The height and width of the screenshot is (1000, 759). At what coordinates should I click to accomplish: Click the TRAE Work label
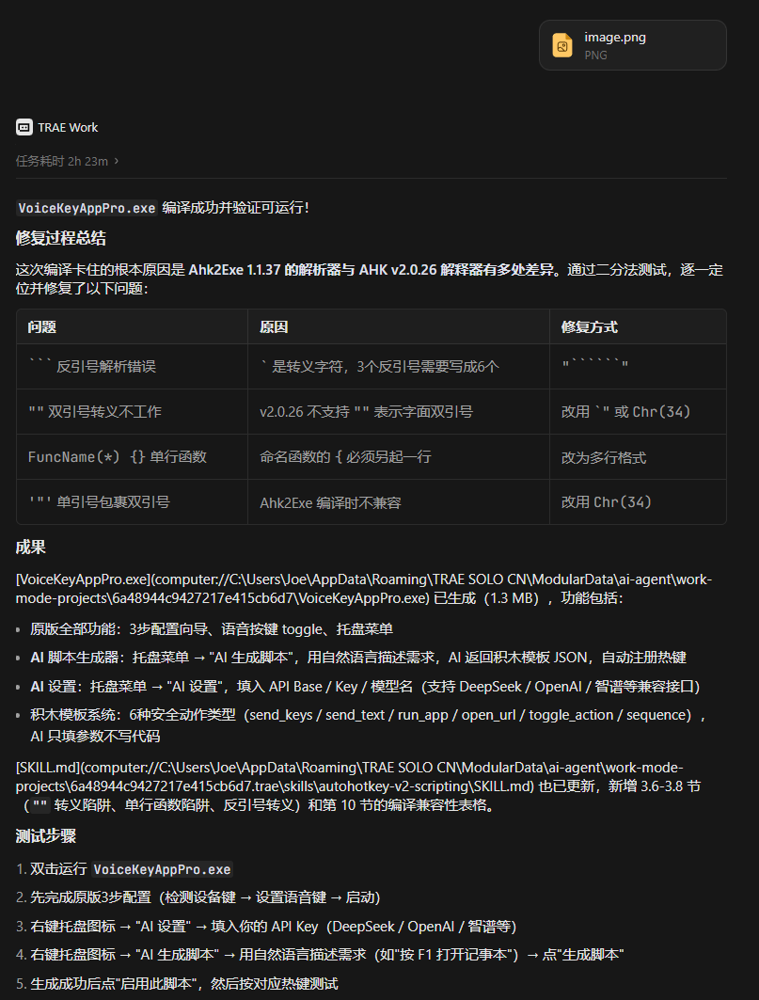pyautogui.click(x=68, y=128)
